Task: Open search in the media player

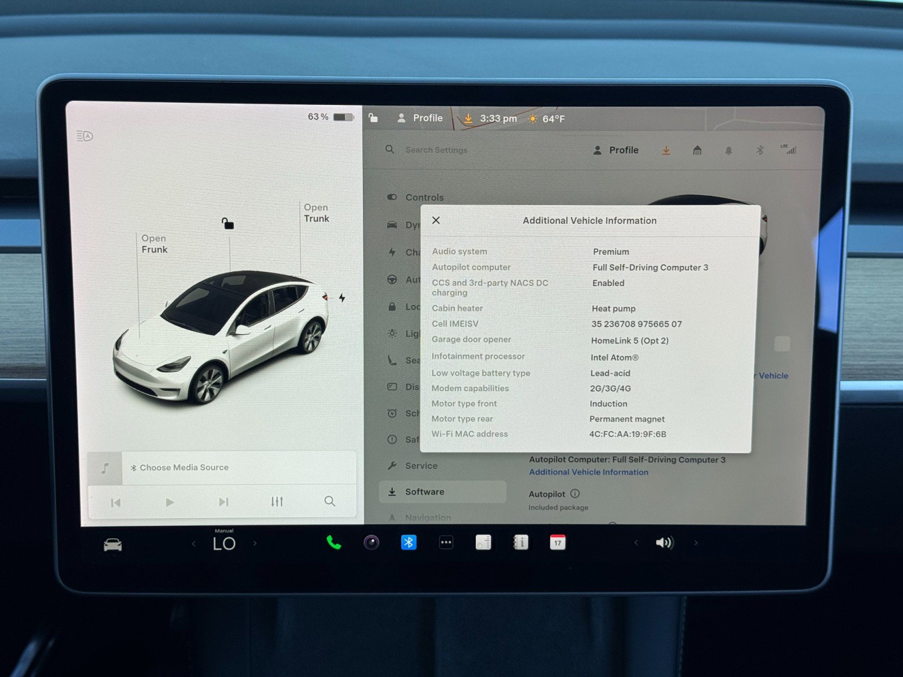Action: pyautogui.click(x=330, y=501)
